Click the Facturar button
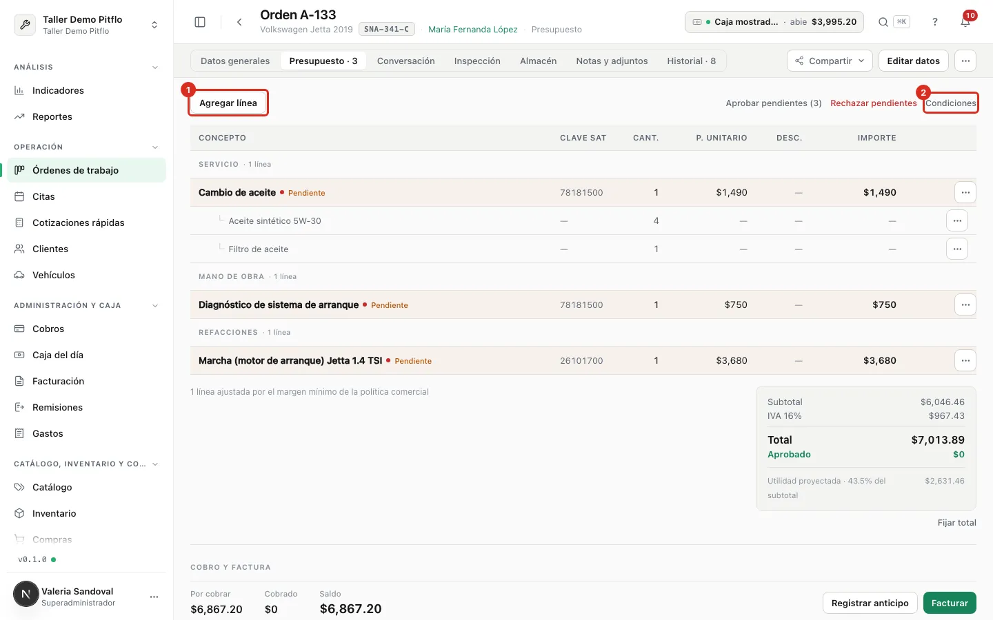 [950, 603]
